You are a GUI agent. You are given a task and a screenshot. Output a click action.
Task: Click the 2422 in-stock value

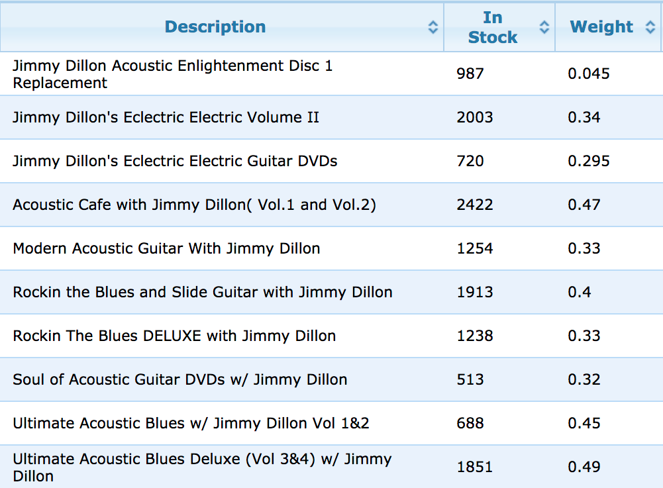pyautogui.click(x=475, y=205)
